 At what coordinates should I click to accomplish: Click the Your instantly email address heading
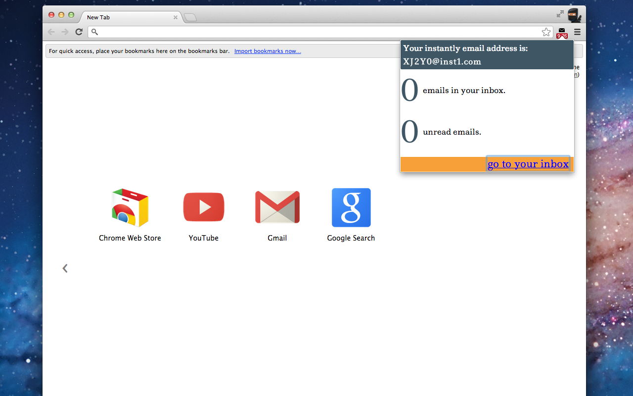click(x=465, y=49)
